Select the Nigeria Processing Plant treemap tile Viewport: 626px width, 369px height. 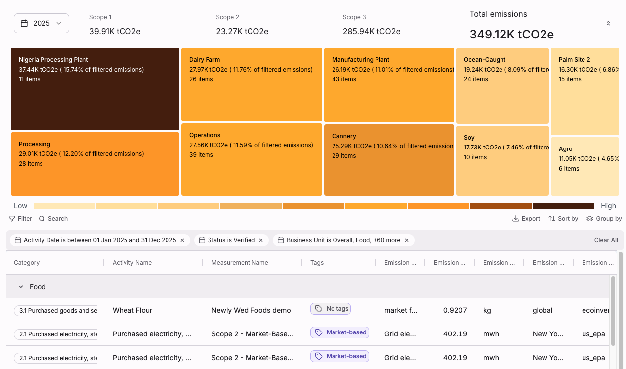(95, 89)
